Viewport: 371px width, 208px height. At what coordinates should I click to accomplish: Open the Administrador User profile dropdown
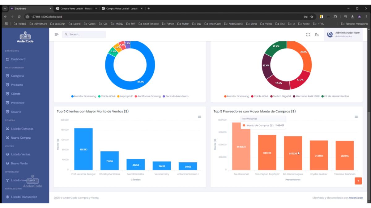point(343,35)
